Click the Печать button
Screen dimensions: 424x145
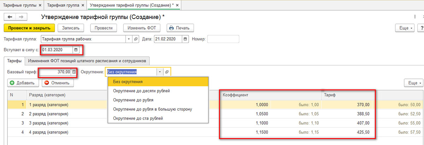(180, 28)
